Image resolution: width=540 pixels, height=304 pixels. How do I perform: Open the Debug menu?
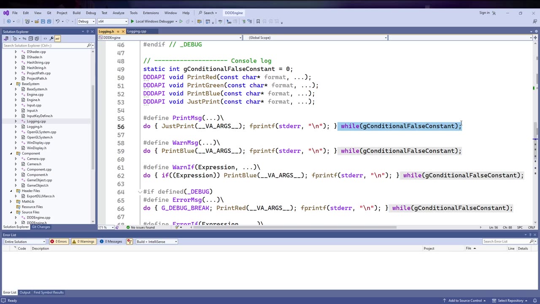click(91, 13)
